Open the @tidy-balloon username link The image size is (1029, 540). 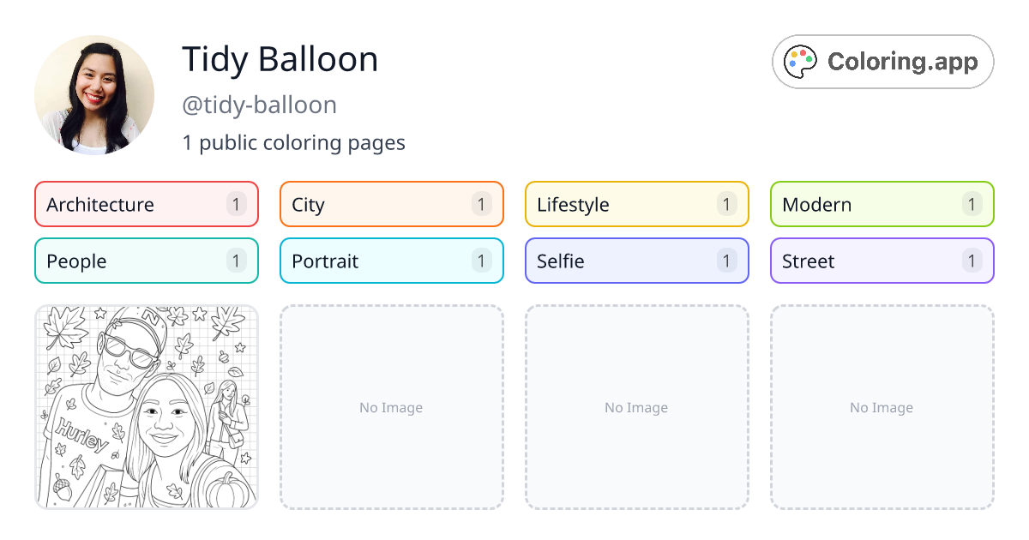[x=259, y=105]
